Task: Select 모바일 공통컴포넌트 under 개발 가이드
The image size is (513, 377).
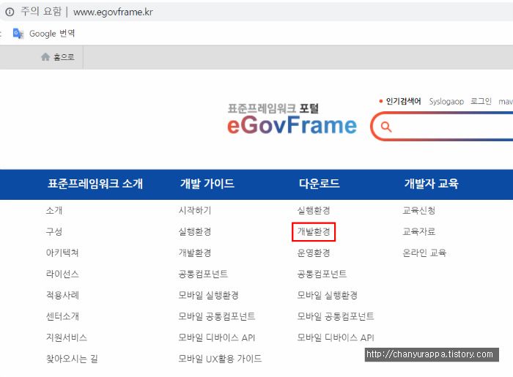Action: 217,316
